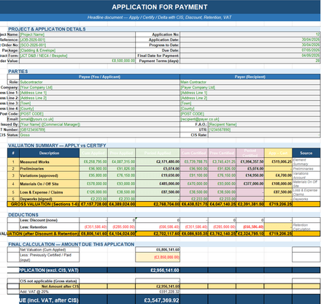
Task: Select the Subcontractor role cell
Action: [x=99, y=82]
